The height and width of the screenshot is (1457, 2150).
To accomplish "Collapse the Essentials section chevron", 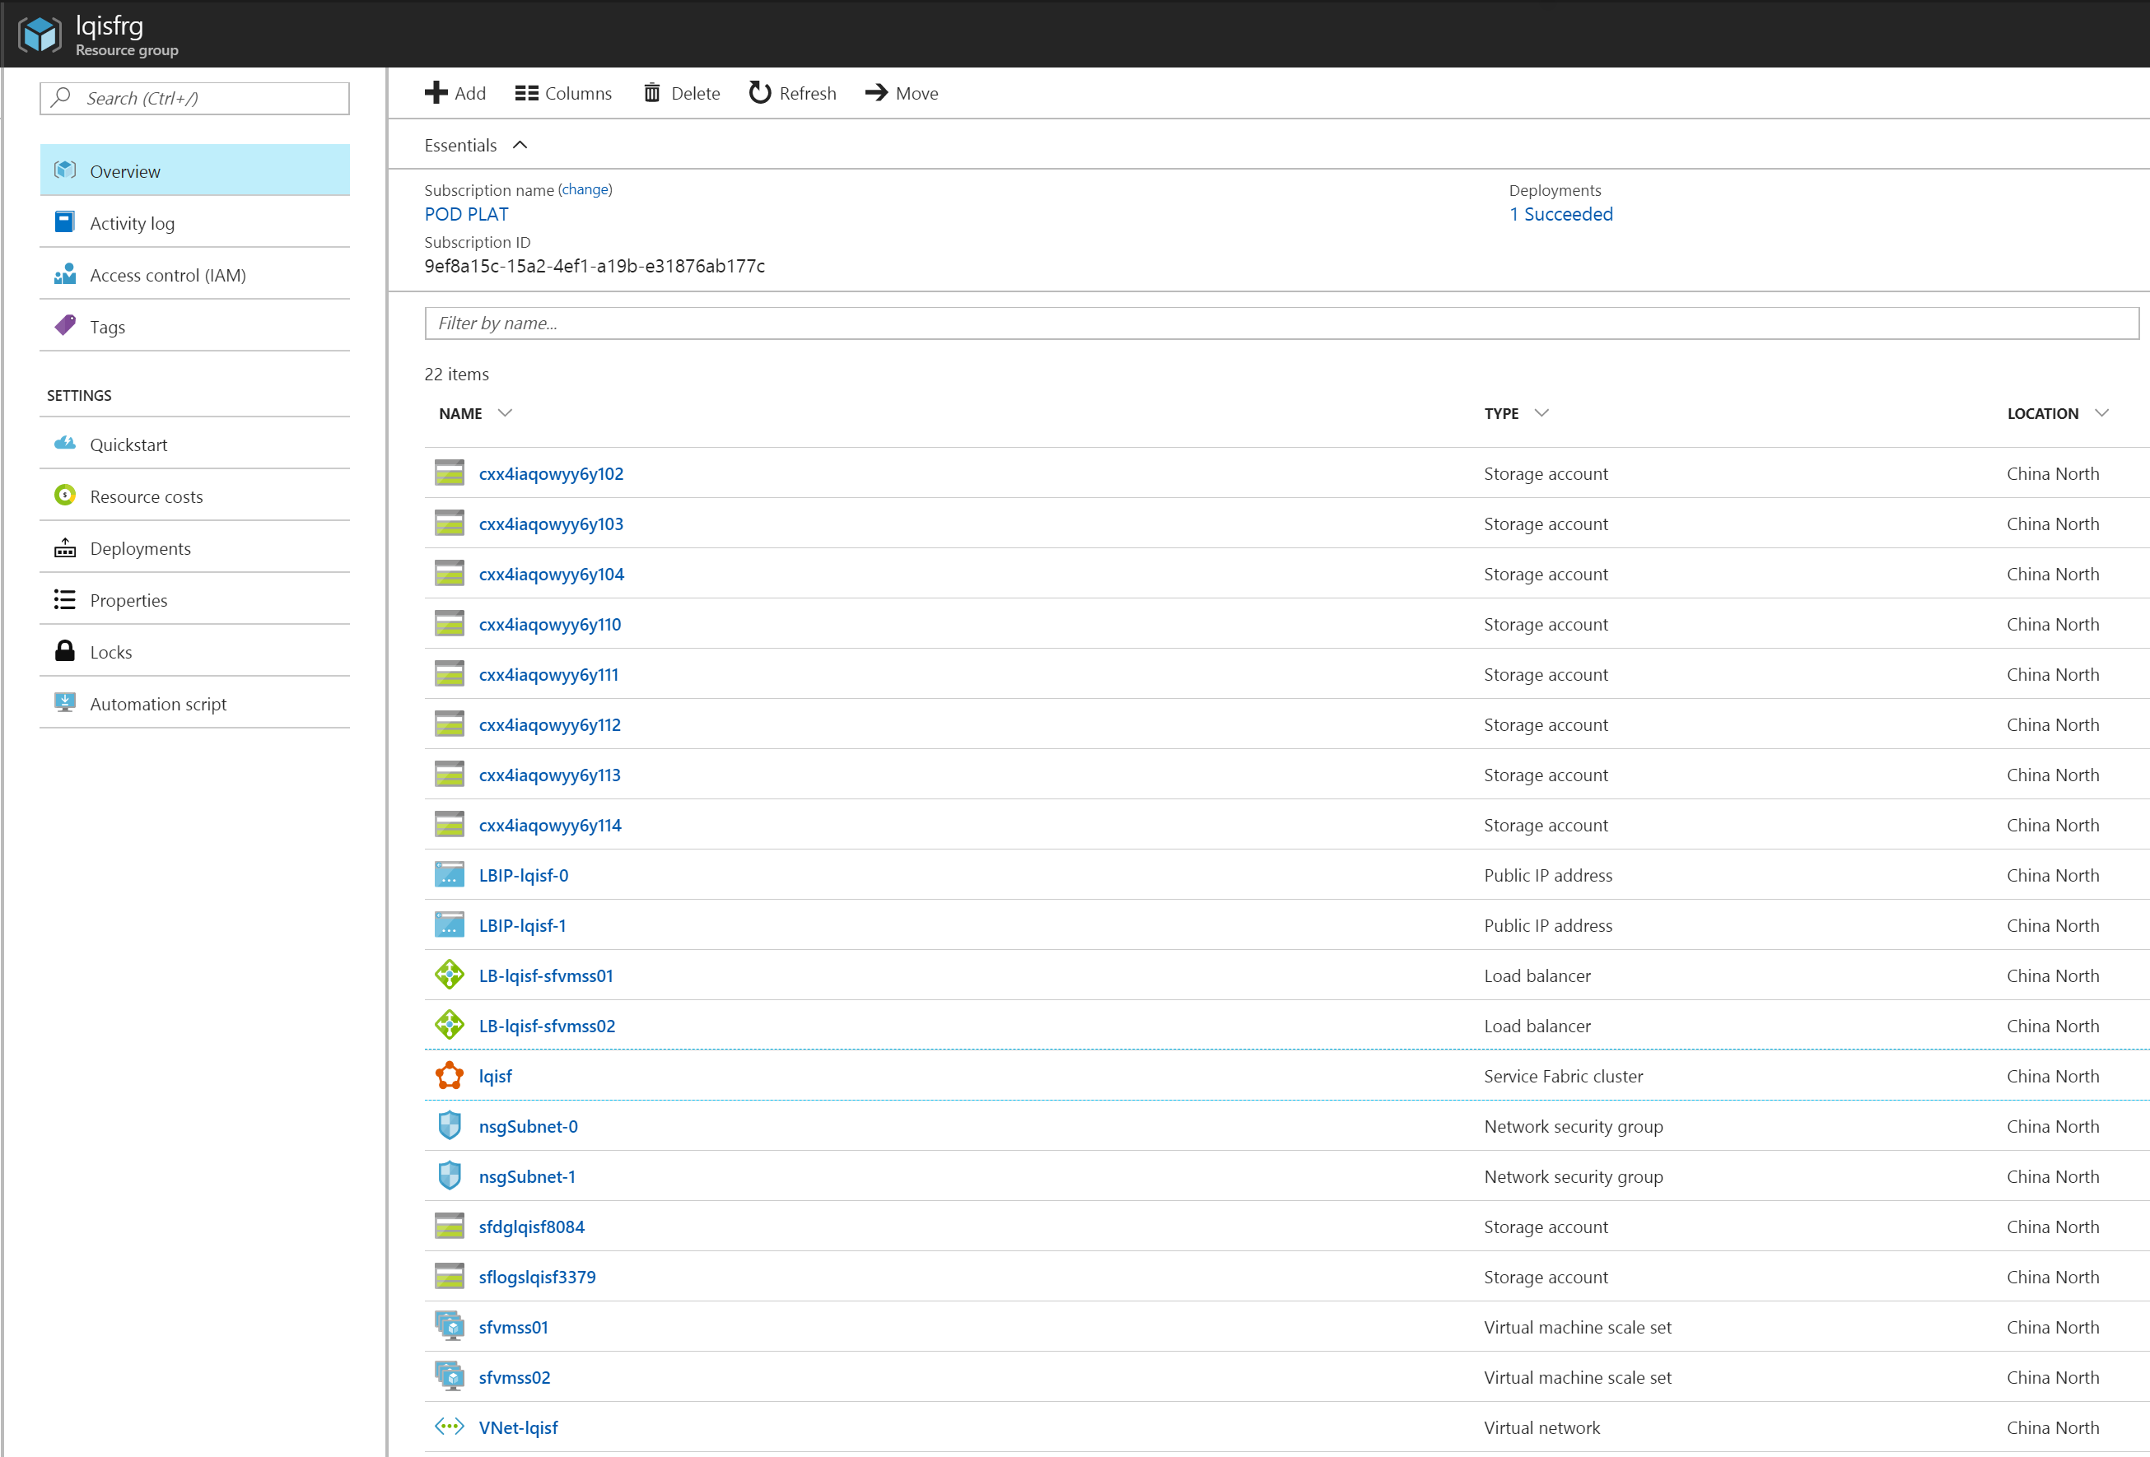I will [x=520, y=145].
